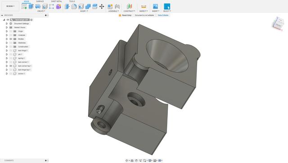Select the Fillet tool

[x=74, y=6]
